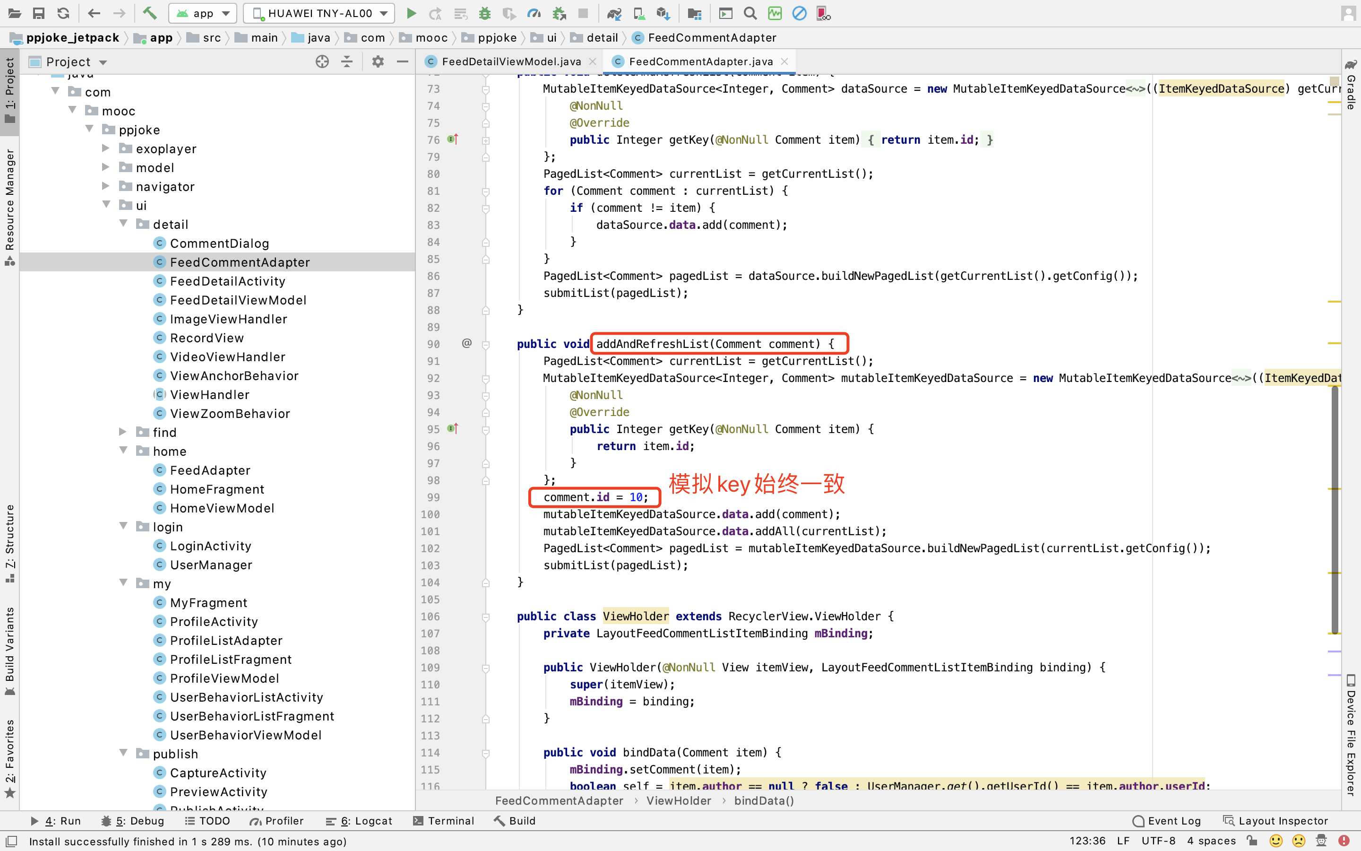This screenshot has width=1361, height=851.
Task: Close FeedDetailViewModel.java tab
Action: pyautogui.click(x=592, y=61)
